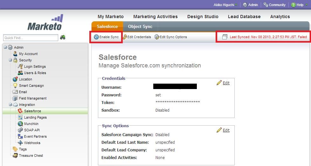This screenshot has width=311, height=166.
Task: Collapse the Admin tree node
Action: (x=5, y=47)
